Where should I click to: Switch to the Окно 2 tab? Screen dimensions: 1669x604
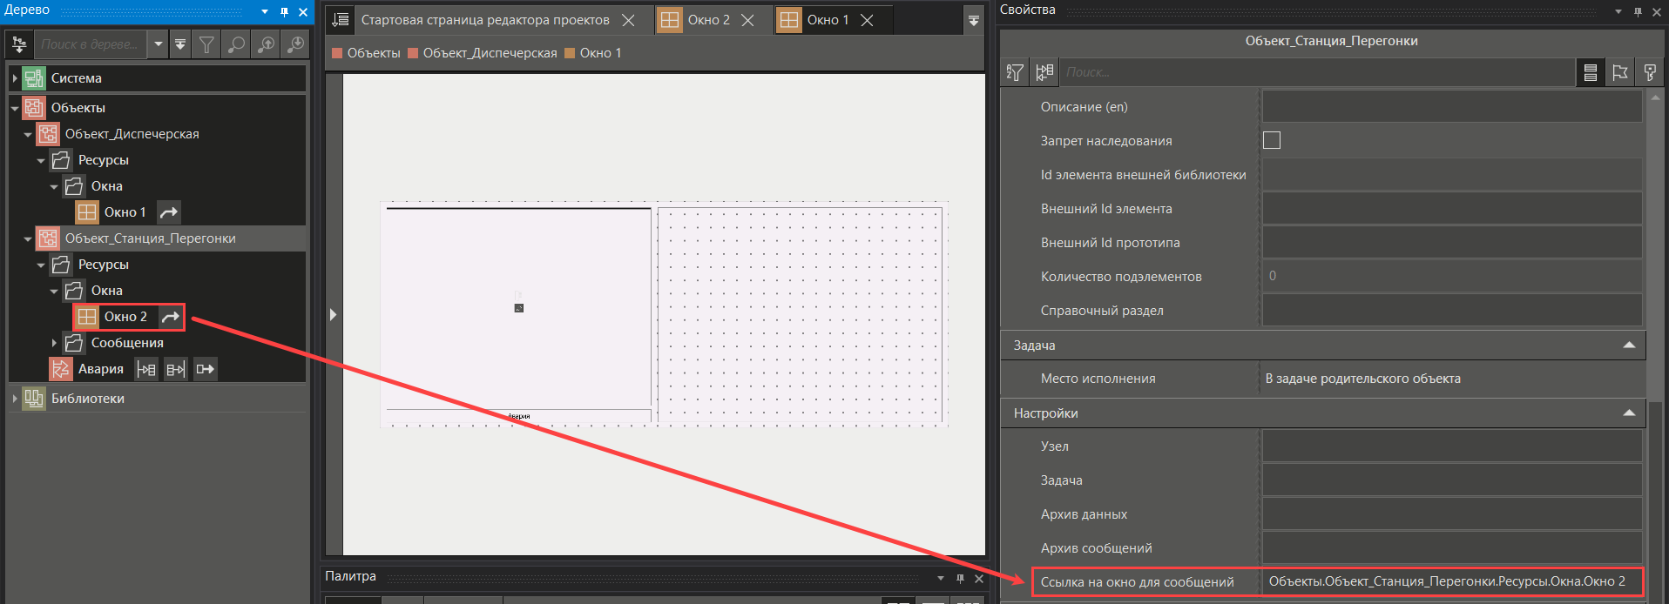click(x=707, y=20)
